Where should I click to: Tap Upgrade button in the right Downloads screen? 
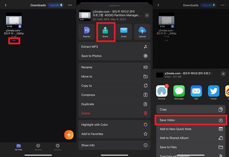tap(208, 5)
